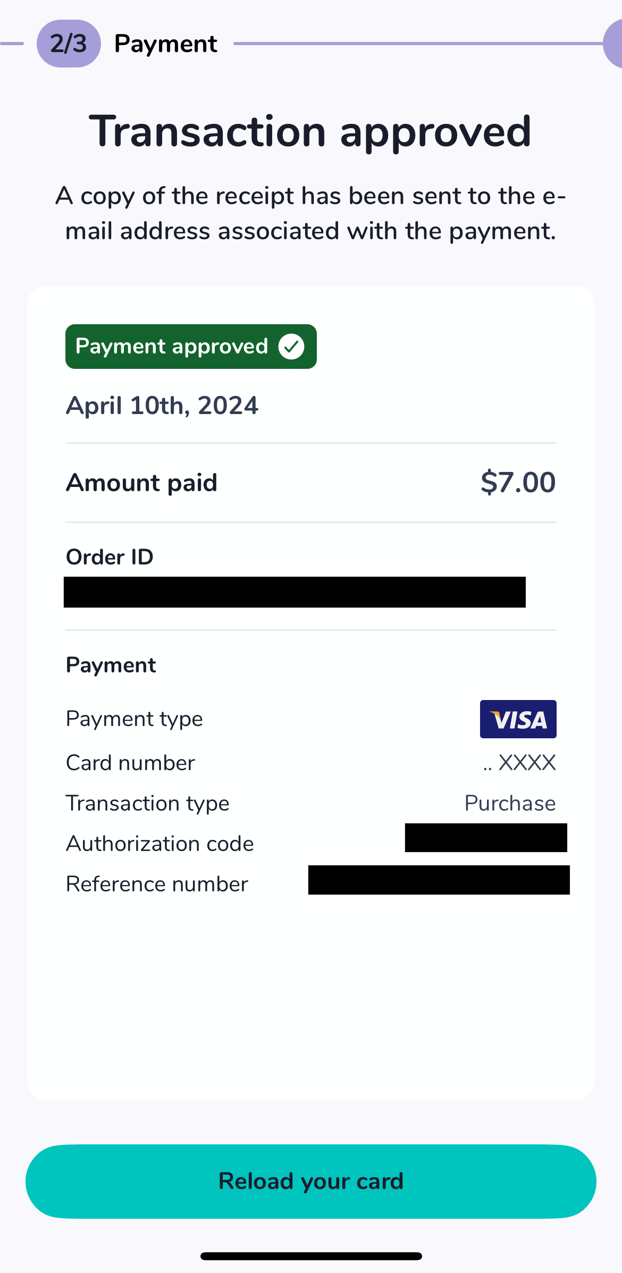The height and width of the screenshot is (1273, 622).
Task: Select the $7.00 amount value
Action: click(x=518, y=483)
